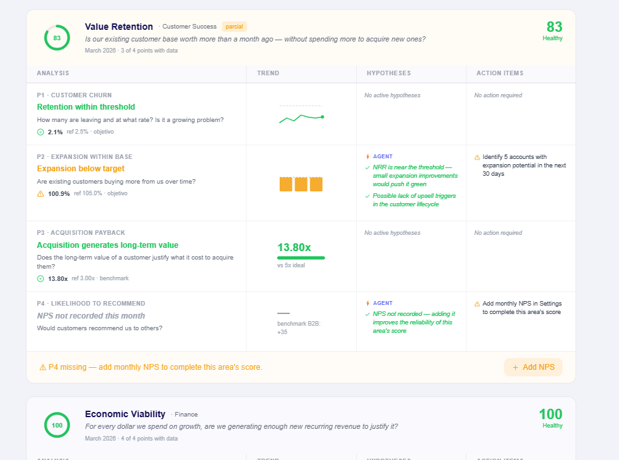Image resolution: width=619 pixels, height=460 pixels.
Task: Click the parcial status badge
Action: [x=234, y=27]
